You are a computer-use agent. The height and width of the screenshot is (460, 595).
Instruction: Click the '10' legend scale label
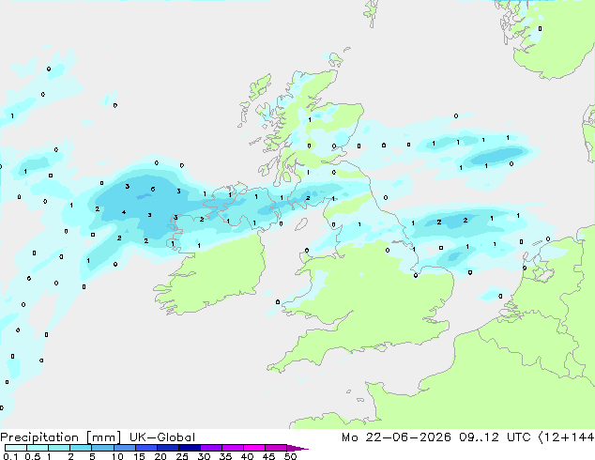click(x=117, y=456)
